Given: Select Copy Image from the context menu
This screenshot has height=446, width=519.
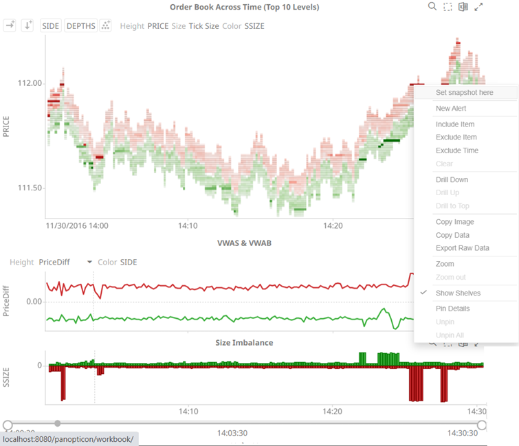Looking at the screenshot, I should (454, 222).
